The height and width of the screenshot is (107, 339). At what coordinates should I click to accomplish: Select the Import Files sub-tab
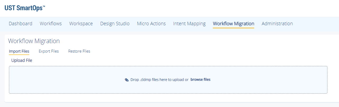point(19,51)
